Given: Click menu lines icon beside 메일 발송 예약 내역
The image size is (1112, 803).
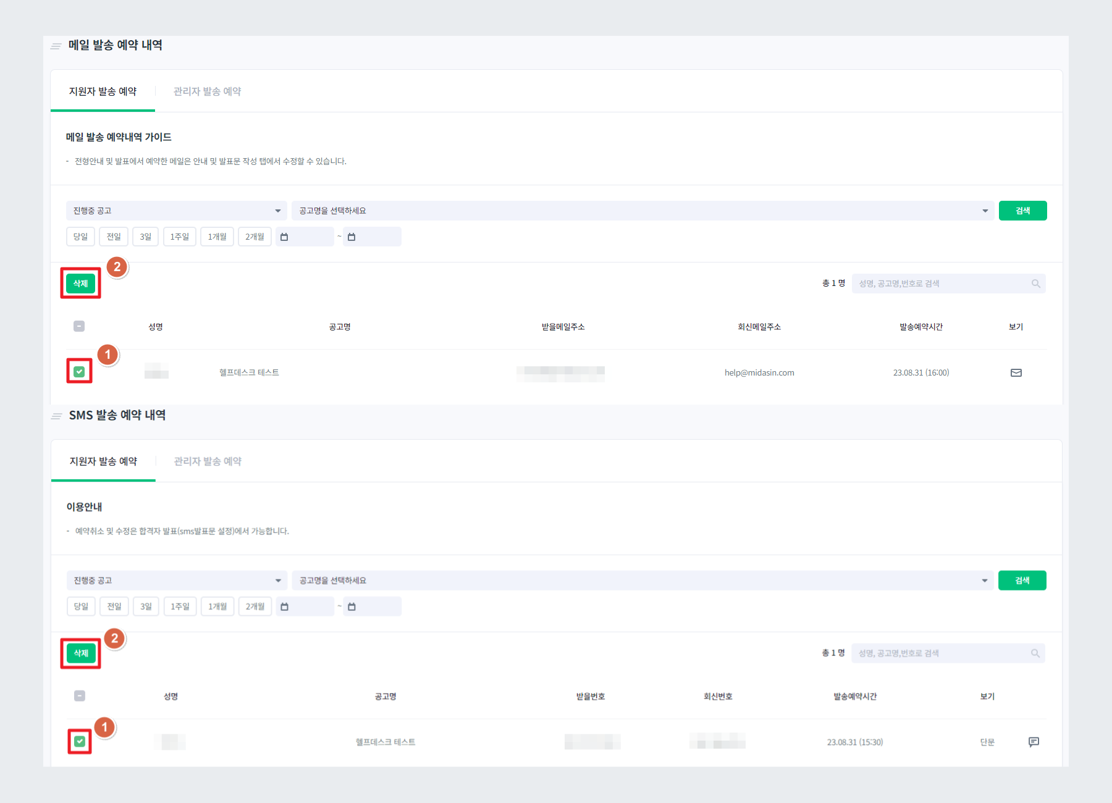Looking at the screenshot, I should click(x=56, y=46).
